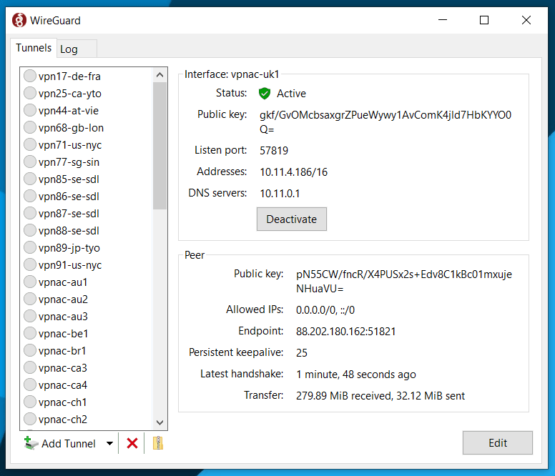Screen dimensions: 555x476
Task: Click the Add Tunnel plus icon
Action: click(x=31, y=443)
